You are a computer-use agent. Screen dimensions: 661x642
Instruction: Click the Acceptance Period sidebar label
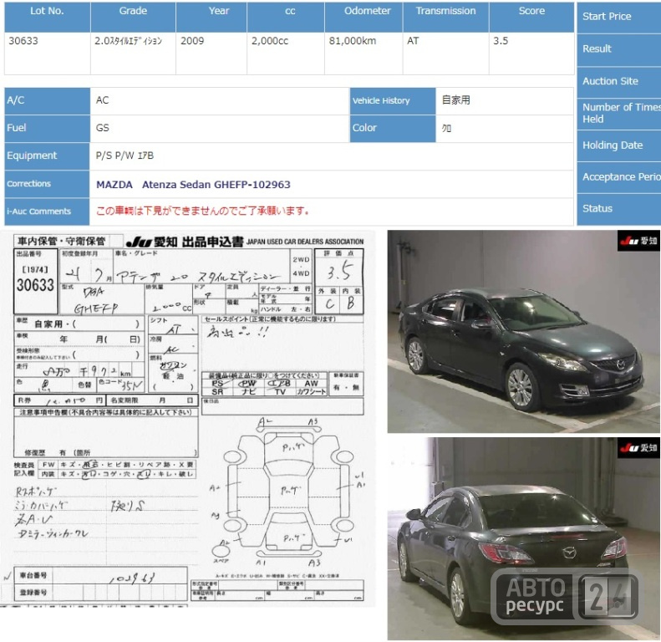coord(618,176)
